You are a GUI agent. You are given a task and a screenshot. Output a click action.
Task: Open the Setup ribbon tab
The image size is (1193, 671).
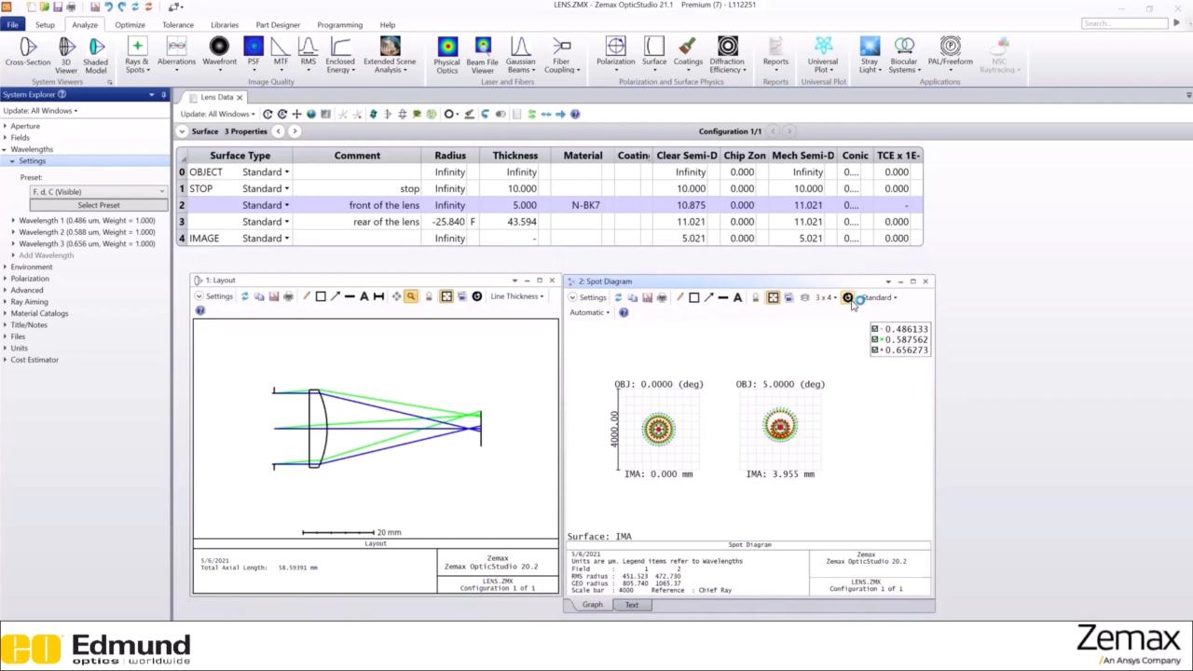coord(45,25)
